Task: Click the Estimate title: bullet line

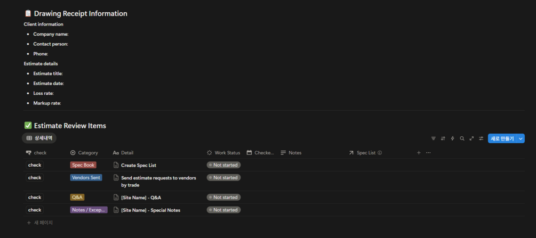Action: coord(48,73)
